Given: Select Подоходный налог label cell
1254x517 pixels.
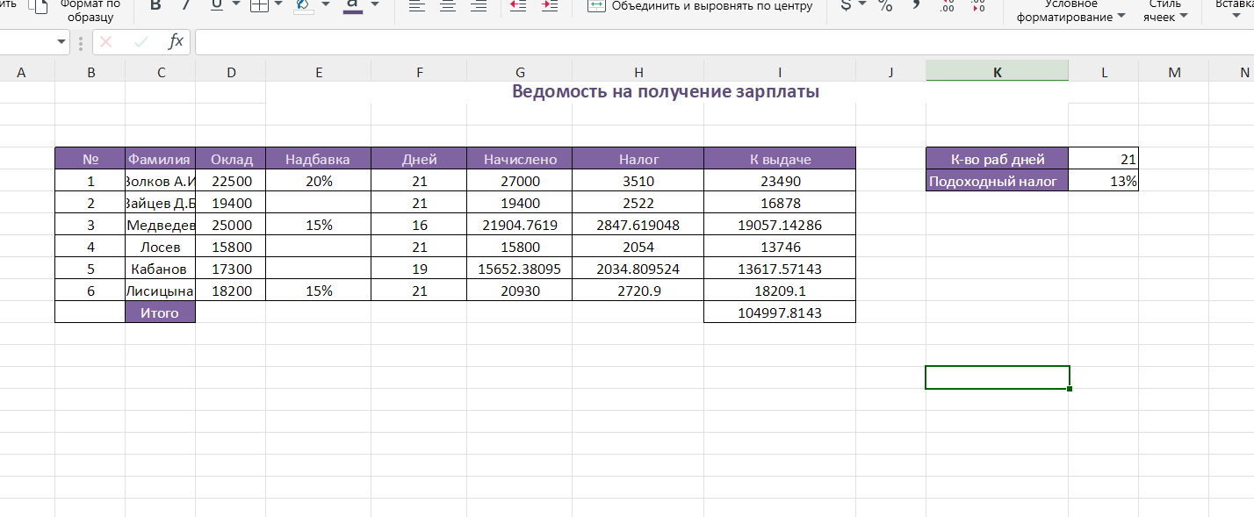Looking at the screenshot, I should click(x=997, y=181).
